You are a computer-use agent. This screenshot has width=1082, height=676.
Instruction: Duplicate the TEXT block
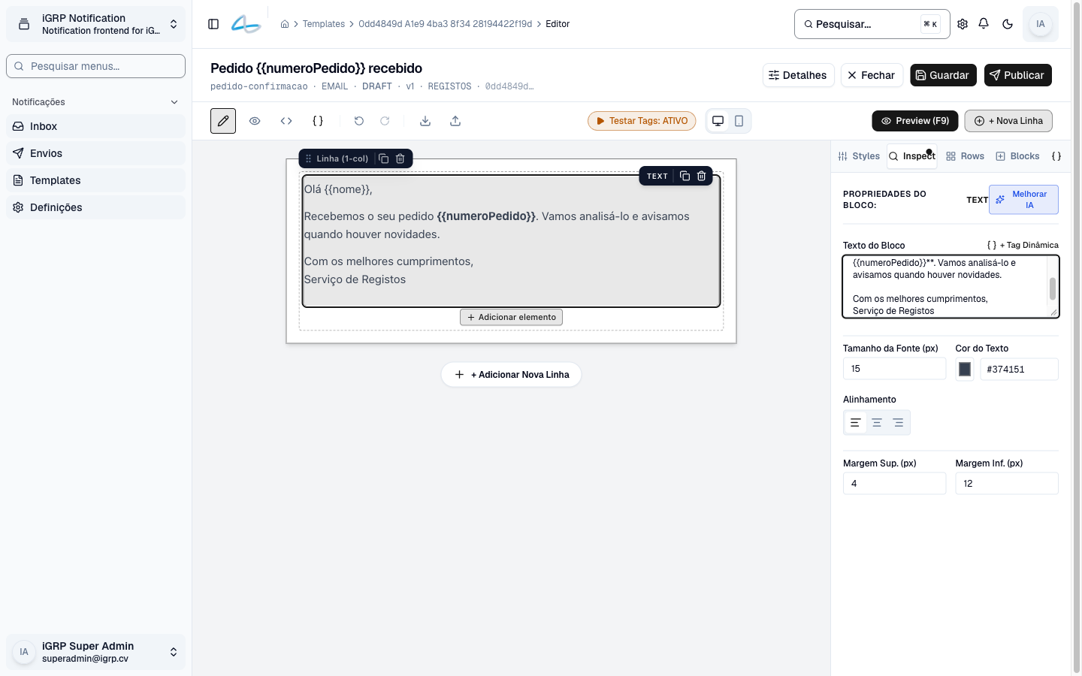(x=685, y=176)
